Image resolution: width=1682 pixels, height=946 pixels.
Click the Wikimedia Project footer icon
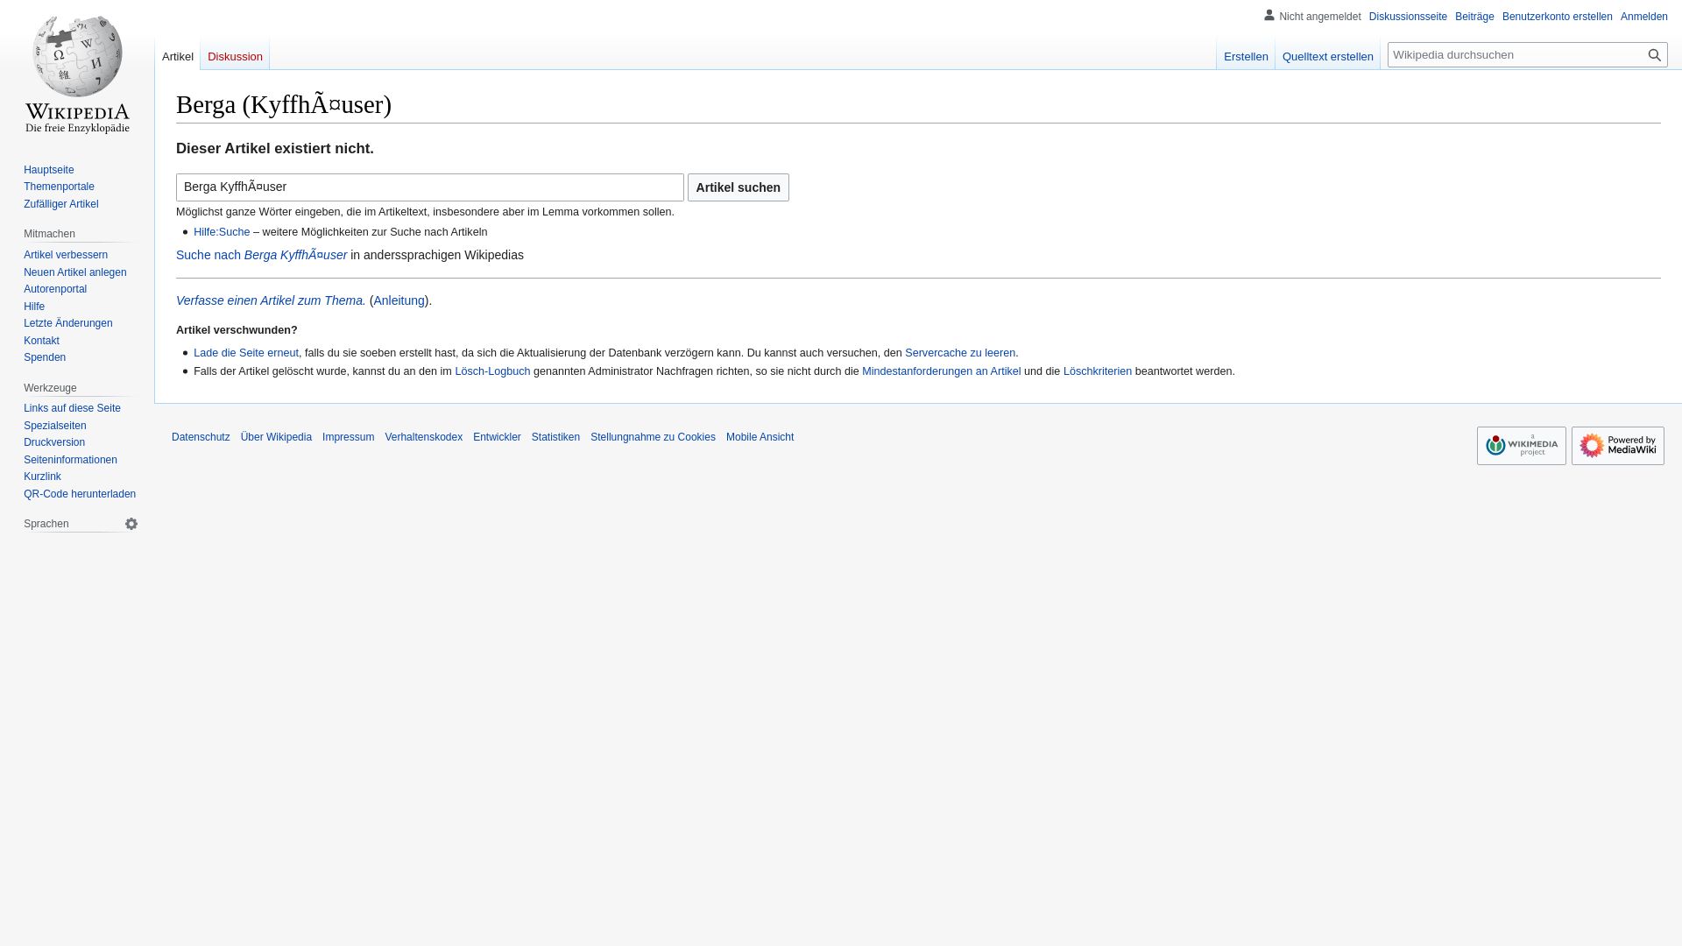coord(1522,445)
